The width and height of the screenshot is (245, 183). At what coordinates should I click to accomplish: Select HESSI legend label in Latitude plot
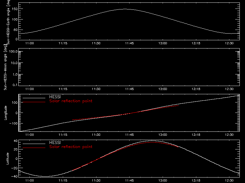(55, 142)
